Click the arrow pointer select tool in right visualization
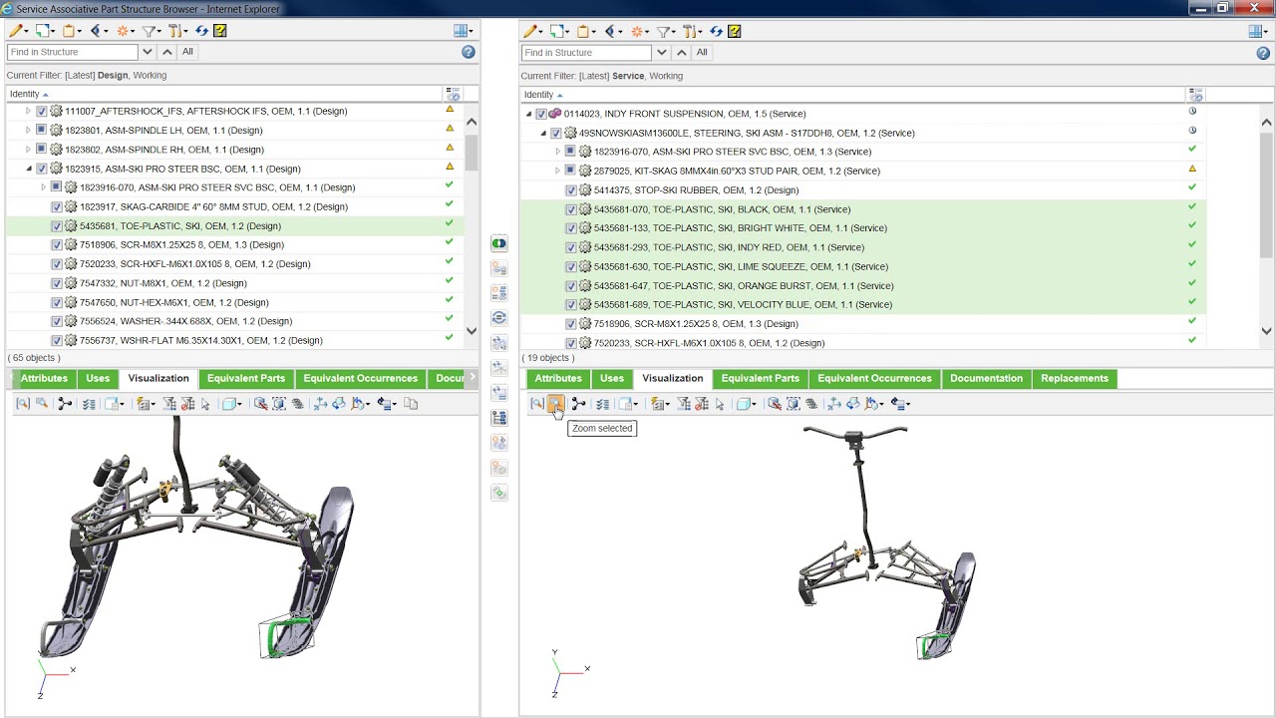 pyautogui.click(x=720, y=404)
